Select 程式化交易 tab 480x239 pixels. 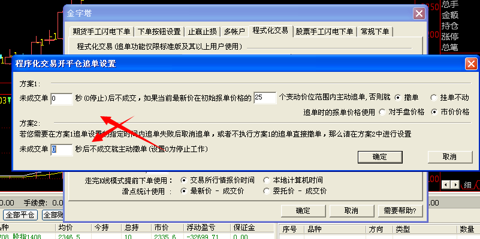271,31
